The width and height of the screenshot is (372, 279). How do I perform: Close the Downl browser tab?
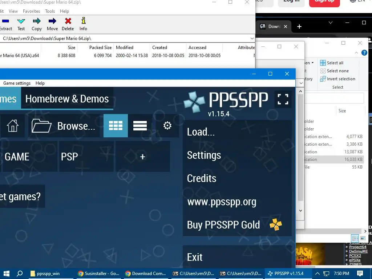coord(286,27)
